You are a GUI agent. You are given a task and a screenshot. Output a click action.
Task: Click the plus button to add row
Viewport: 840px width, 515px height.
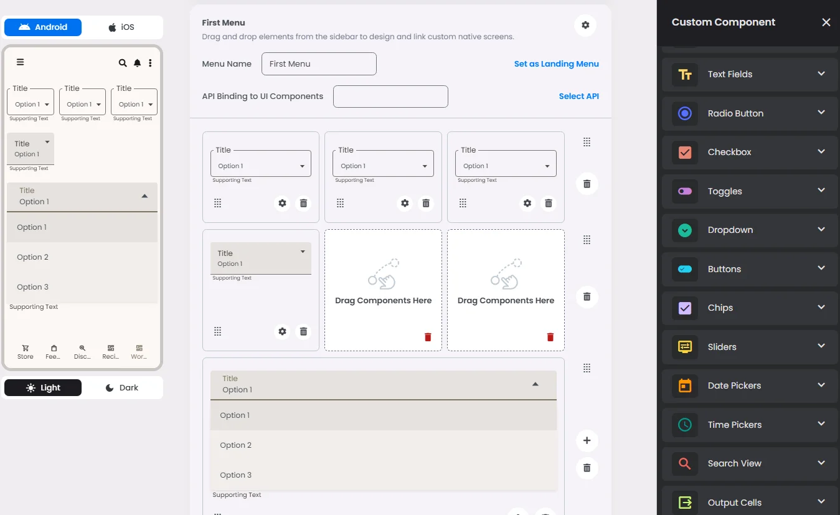(587, 441)
